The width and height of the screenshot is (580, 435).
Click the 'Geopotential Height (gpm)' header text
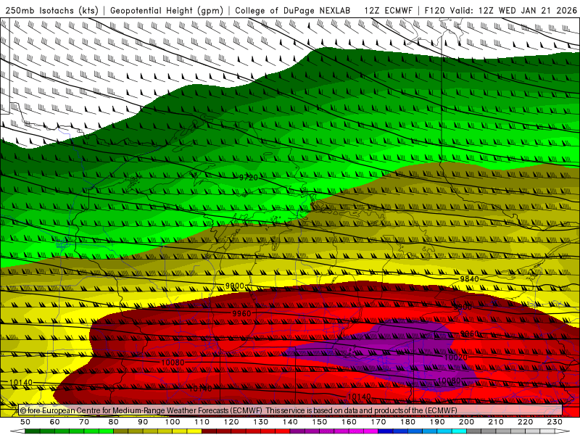pos(167,10)
